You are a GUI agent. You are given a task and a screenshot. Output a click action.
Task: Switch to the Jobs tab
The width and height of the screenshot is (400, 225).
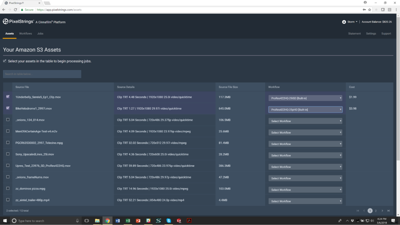pyautogui.click(x=40, y=34)
